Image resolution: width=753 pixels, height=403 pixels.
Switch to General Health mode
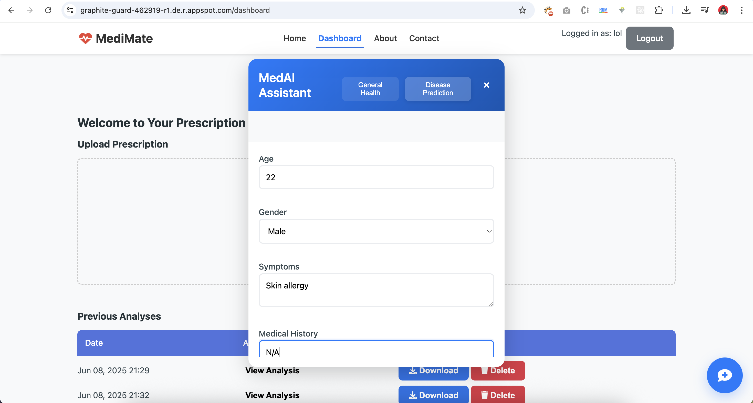(x=370, y=89)
